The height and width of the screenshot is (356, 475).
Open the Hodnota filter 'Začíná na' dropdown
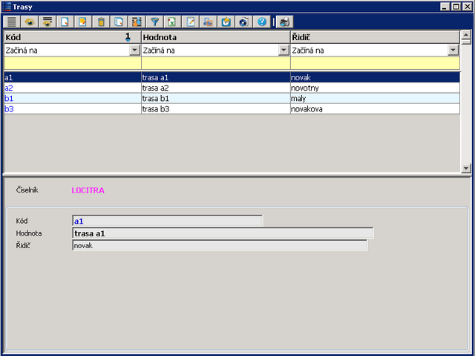coord(283,51)
